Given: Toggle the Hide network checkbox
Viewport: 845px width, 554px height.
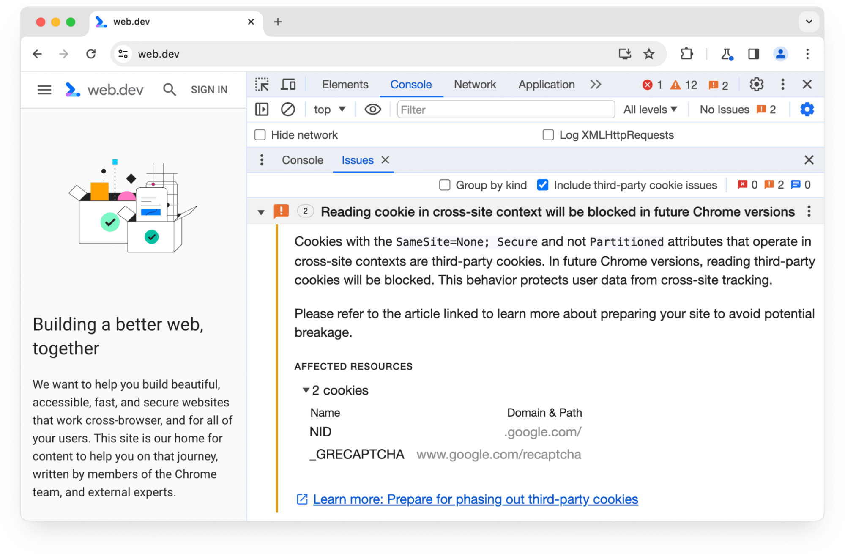Looking at the screenshot, I should [260, 135].
